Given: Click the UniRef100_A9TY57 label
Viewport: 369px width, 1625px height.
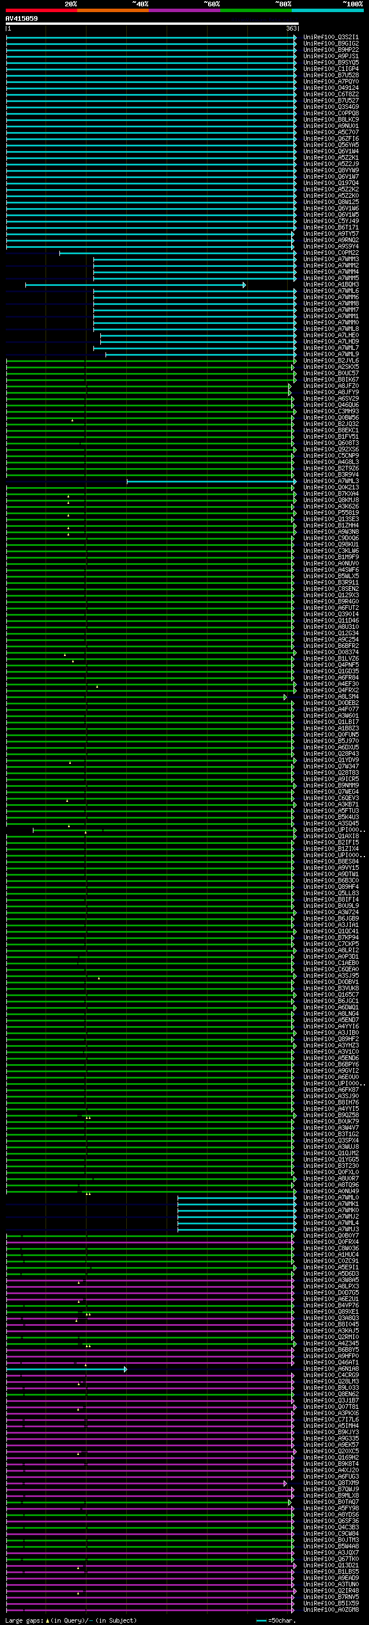Looking at the screenshot, I should tap(331, 233).
